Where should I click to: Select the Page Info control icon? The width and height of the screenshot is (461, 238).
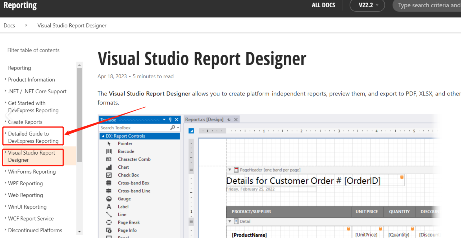[x=109, y=230]
